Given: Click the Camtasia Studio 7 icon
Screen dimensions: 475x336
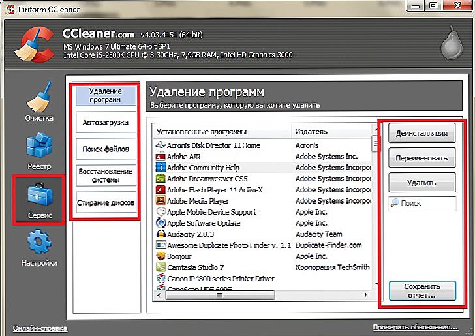Looking at the screenshot, I should click(x=161, y=267).
